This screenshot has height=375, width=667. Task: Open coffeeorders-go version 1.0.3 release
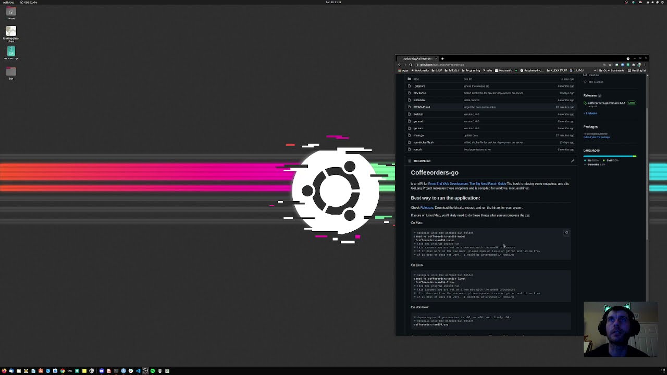tap(607, 103)
